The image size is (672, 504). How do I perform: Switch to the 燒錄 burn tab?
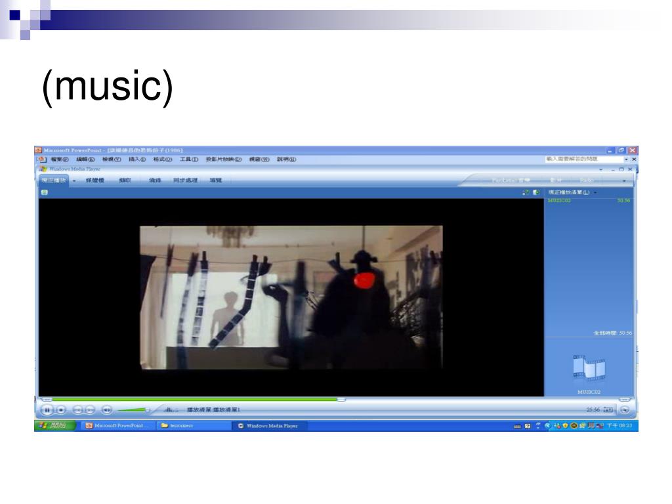155,180
